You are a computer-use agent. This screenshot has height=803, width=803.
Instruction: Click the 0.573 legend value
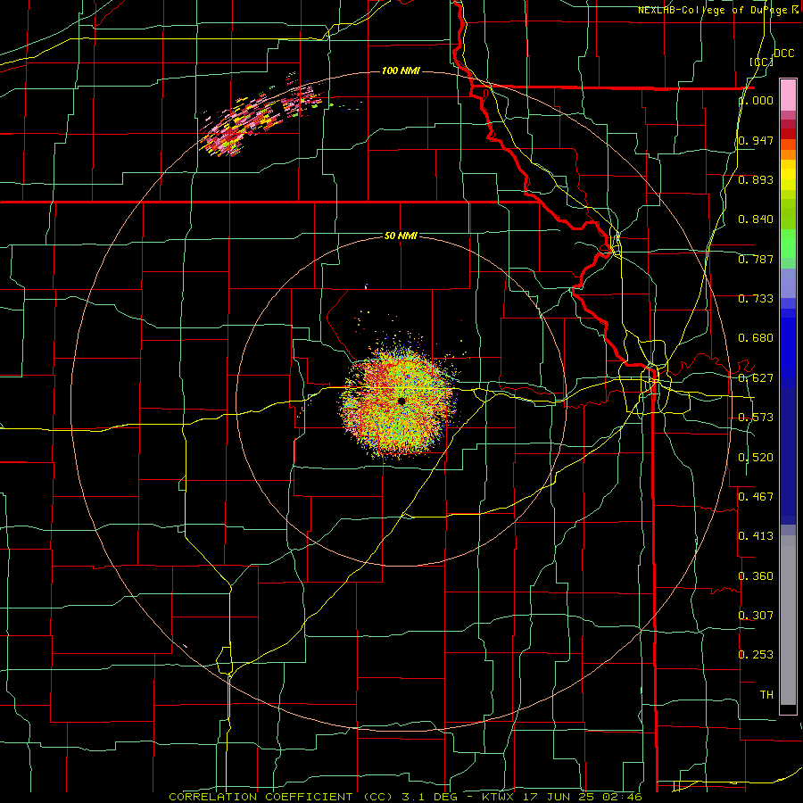(x=756, y=418)
